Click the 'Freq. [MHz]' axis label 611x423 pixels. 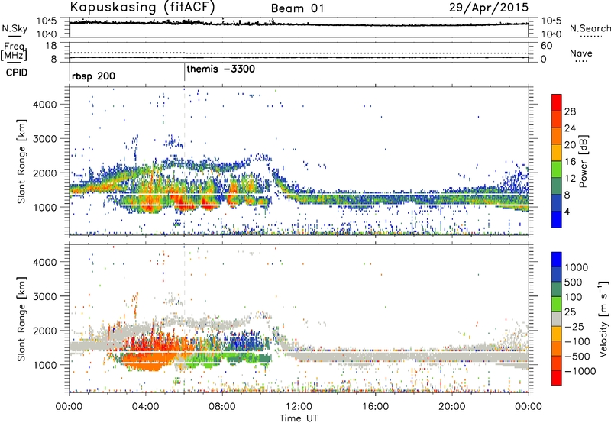click(x=14, y=52)
